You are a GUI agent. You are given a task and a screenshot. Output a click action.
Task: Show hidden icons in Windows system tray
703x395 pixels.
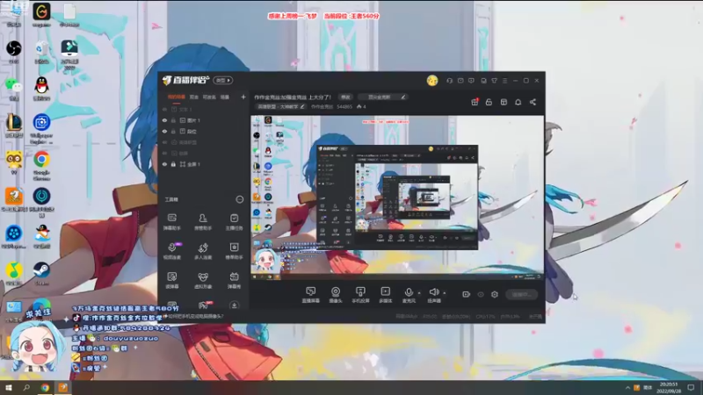627,387
